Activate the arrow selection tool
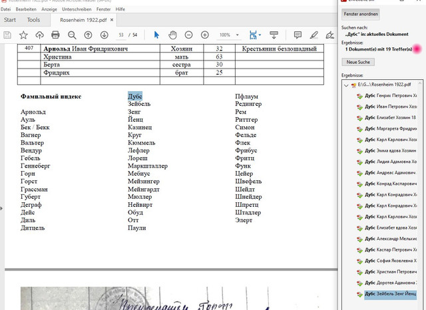The height and width of the screenshot is (310, 426). point(157,35)
